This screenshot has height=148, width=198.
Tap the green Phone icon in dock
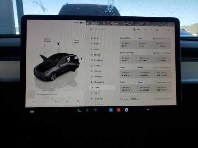click(x=79, y=110)
